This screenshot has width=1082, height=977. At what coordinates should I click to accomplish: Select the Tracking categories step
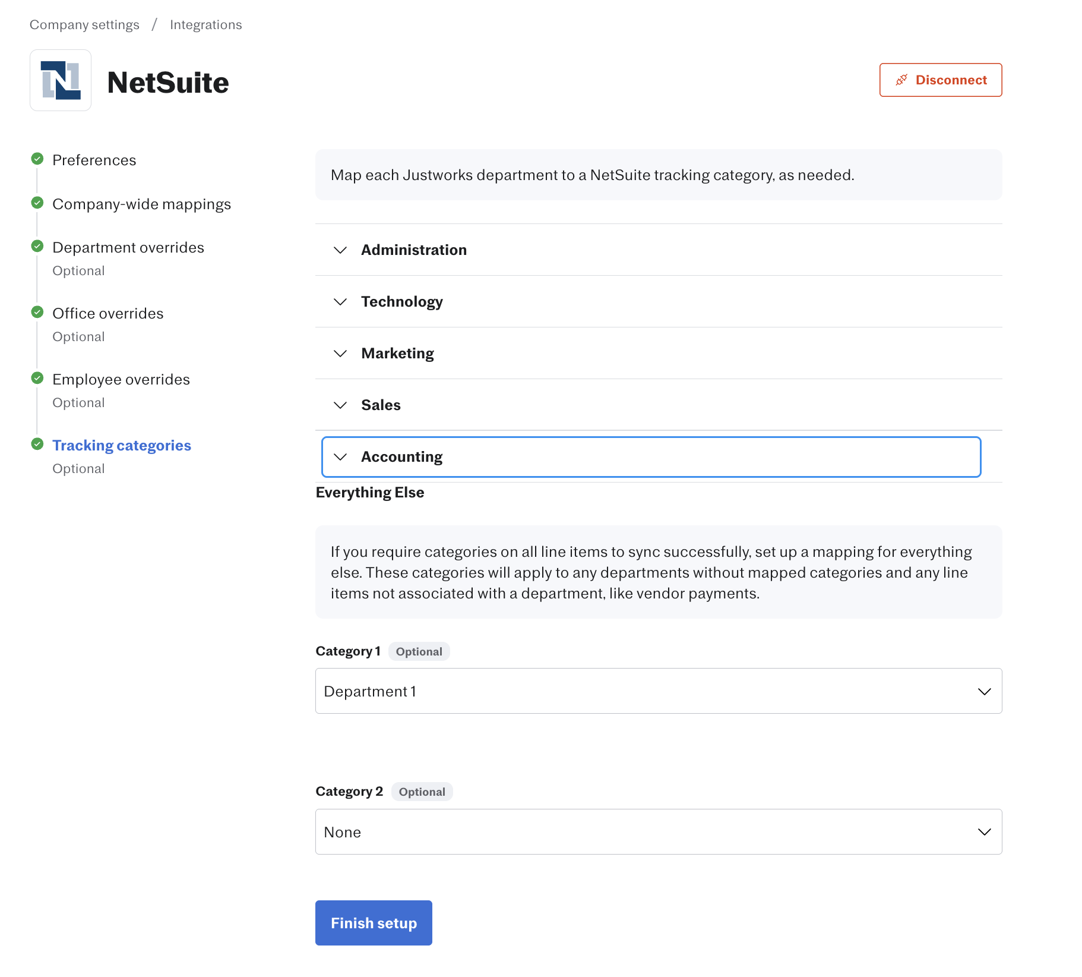[x=122, y=445]
